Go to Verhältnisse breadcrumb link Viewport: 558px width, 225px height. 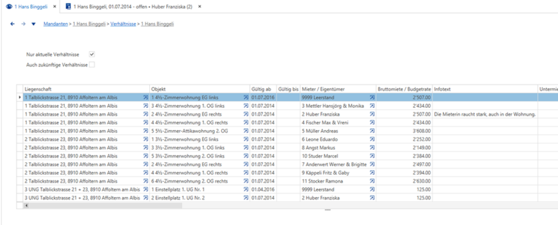pyautogui.click(x=123, y=24)
